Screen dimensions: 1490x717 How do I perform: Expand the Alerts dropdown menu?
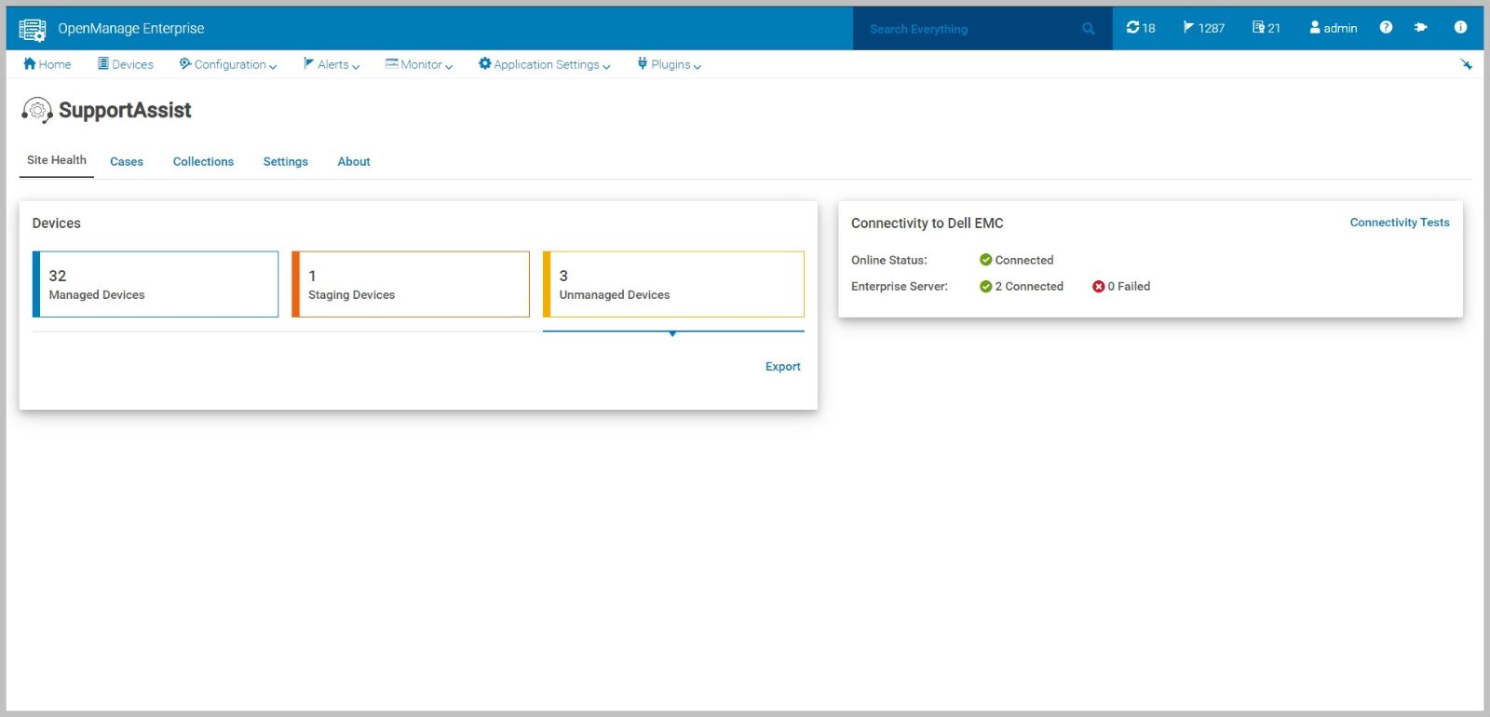tap(332, 64)
